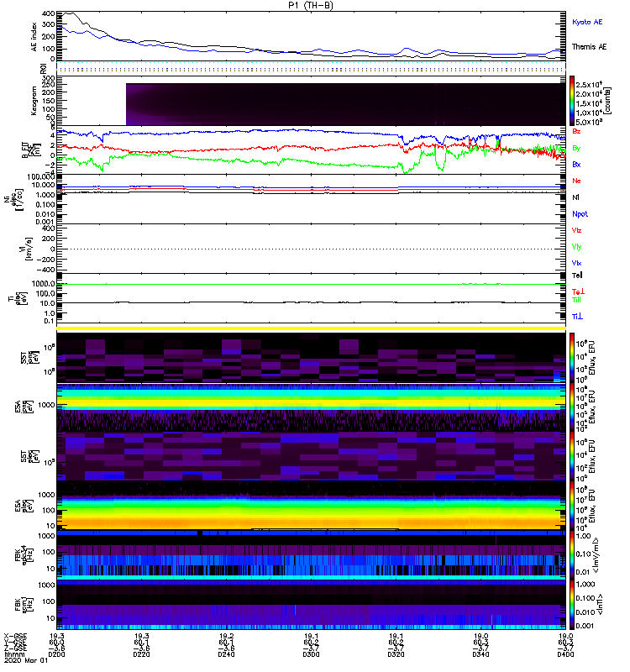This screenshot has height=672, width=630.
Task: Click the 0340 time axis tick label
Action: pos(480,654)
